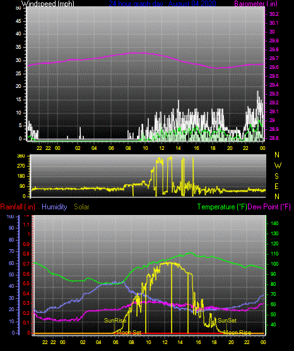Click the "29.6" barometer axis value
This screenshot has width=294, height=351.
[274, 68]
